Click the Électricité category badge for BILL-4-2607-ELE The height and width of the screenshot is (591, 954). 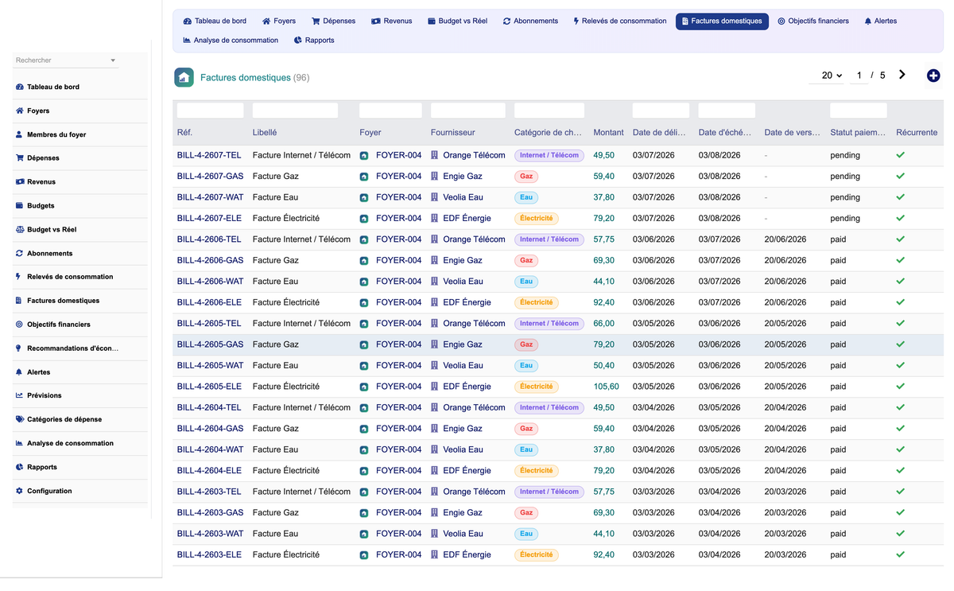coord(537,218)
